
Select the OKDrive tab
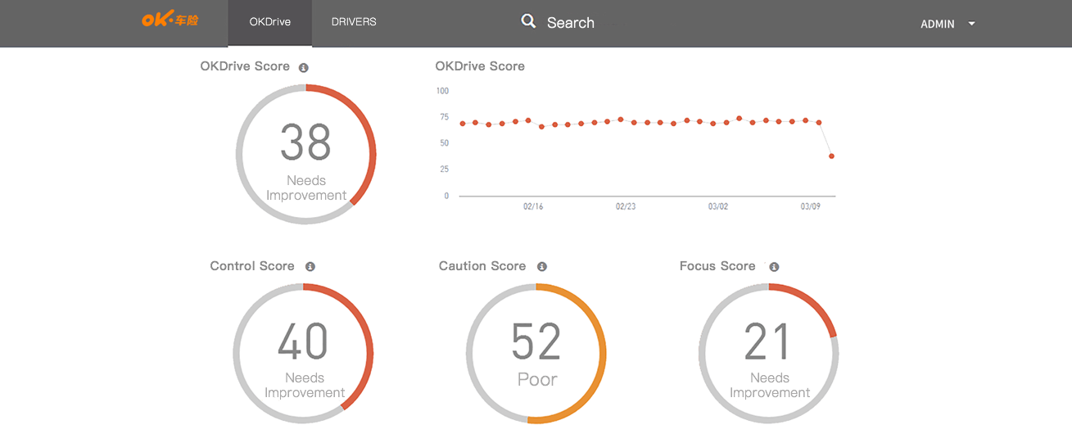point(269,22)
